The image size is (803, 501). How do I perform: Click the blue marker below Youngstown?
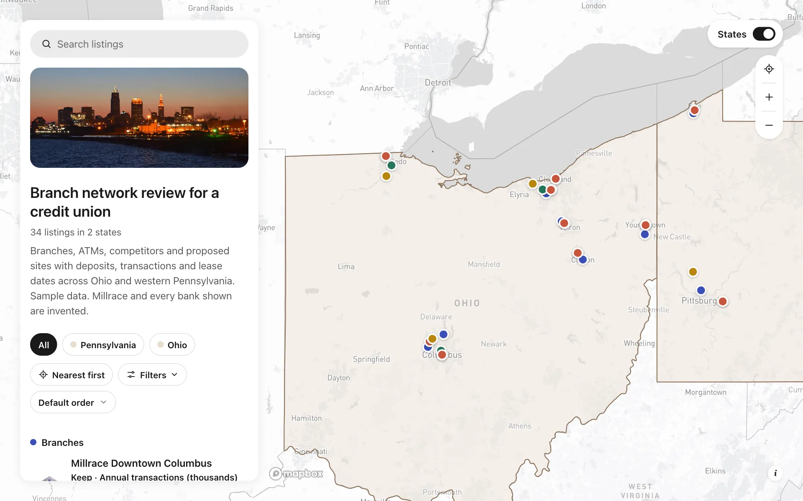pyautogui.click(x=645, y=235)
